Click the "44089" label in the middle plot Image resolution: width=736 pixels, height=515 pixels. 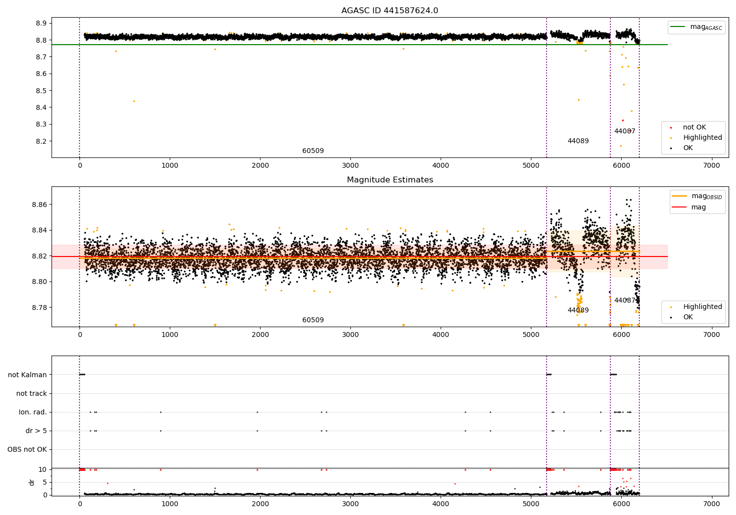click(578, 310)
